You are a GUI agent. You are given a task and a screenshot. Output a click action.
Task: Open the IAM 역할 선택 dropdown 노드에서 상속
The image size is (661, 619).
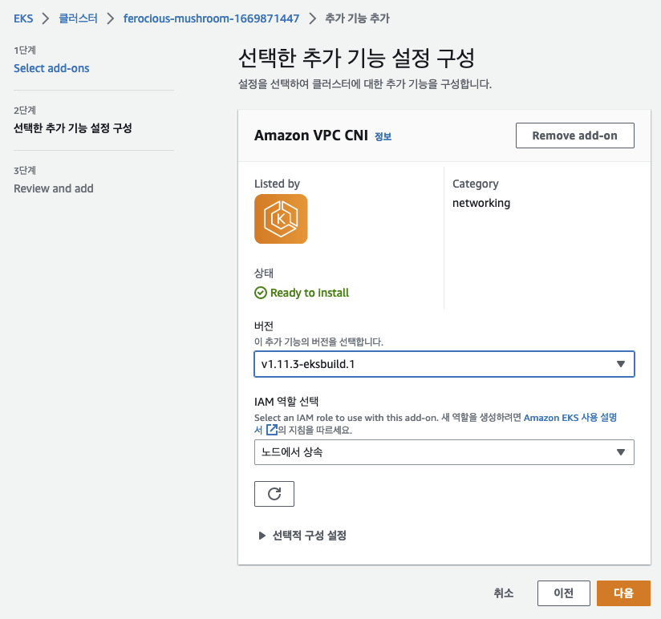coord(444,452)
